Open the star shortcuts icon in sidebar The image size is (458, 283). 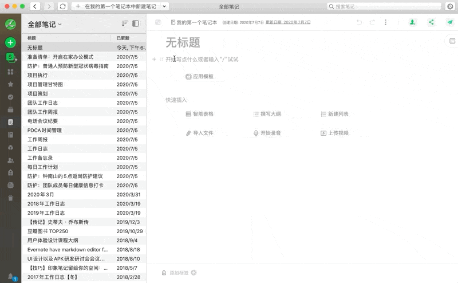(10, 84)
